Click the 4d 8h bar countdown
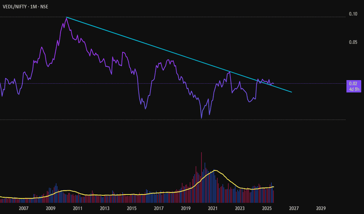 [354, 89]
